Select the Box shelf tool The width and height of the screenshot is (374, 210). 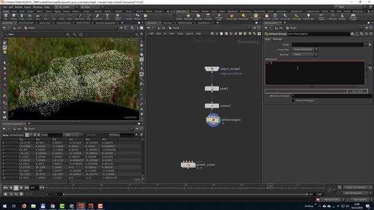coord(6,16)
